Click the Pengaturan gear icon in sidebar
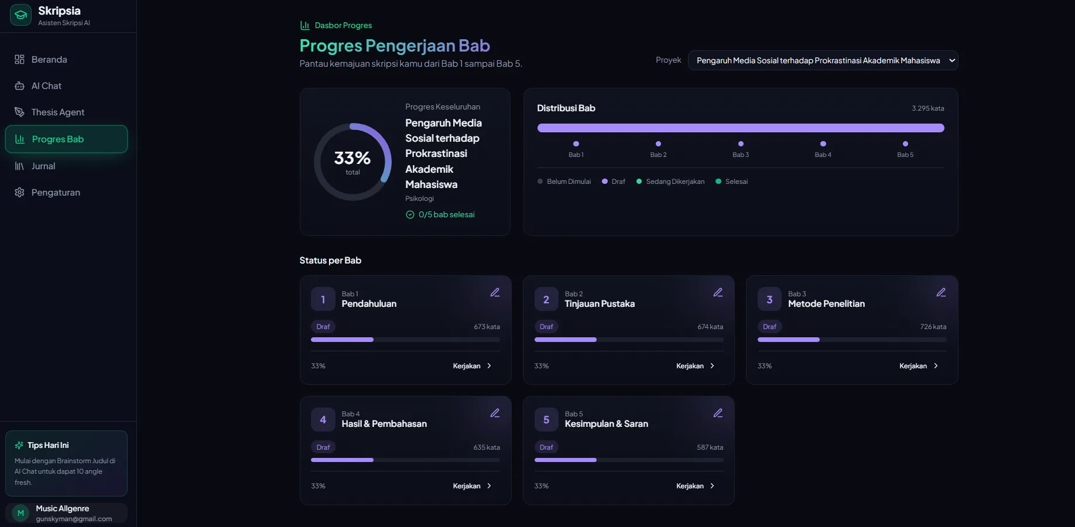 tap(19, 192)
